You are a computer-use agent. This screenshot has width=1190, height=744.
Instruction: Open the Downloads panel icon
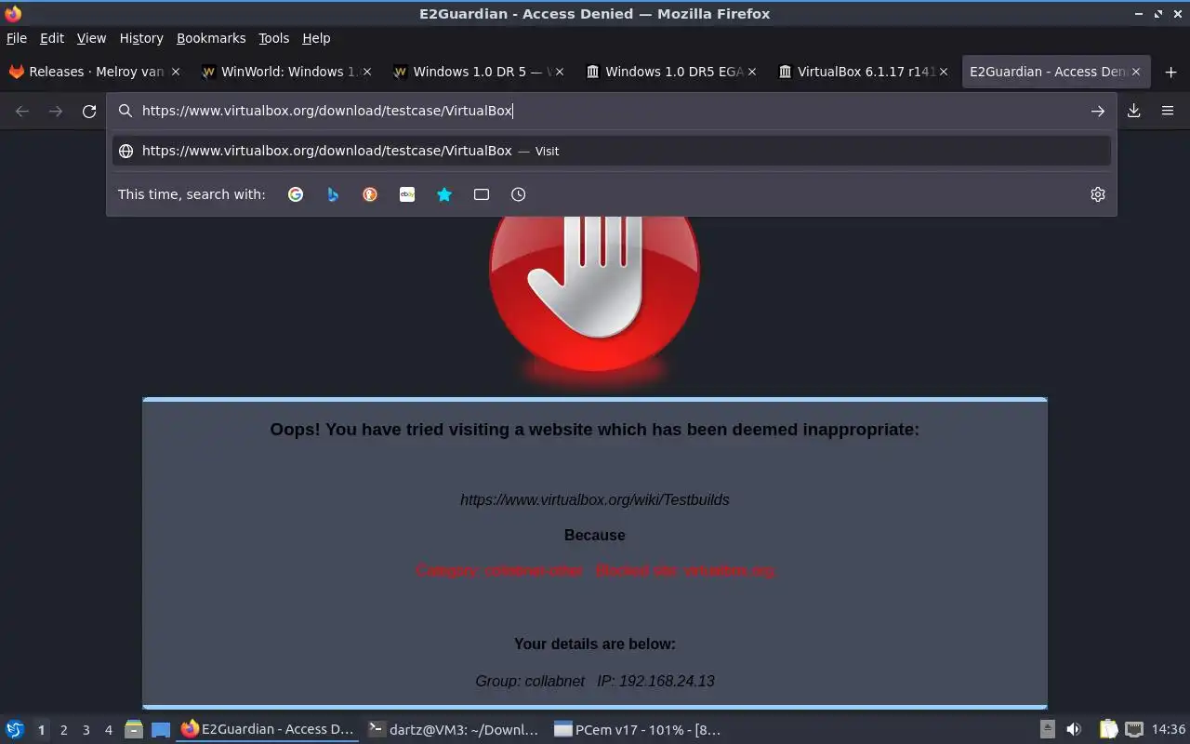coord(1134,111)
